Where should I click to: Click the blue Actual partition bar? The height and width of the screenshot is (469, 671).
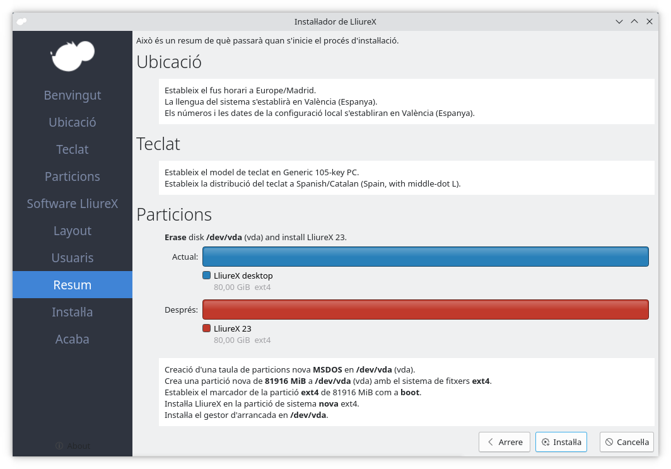pos(425,257)
